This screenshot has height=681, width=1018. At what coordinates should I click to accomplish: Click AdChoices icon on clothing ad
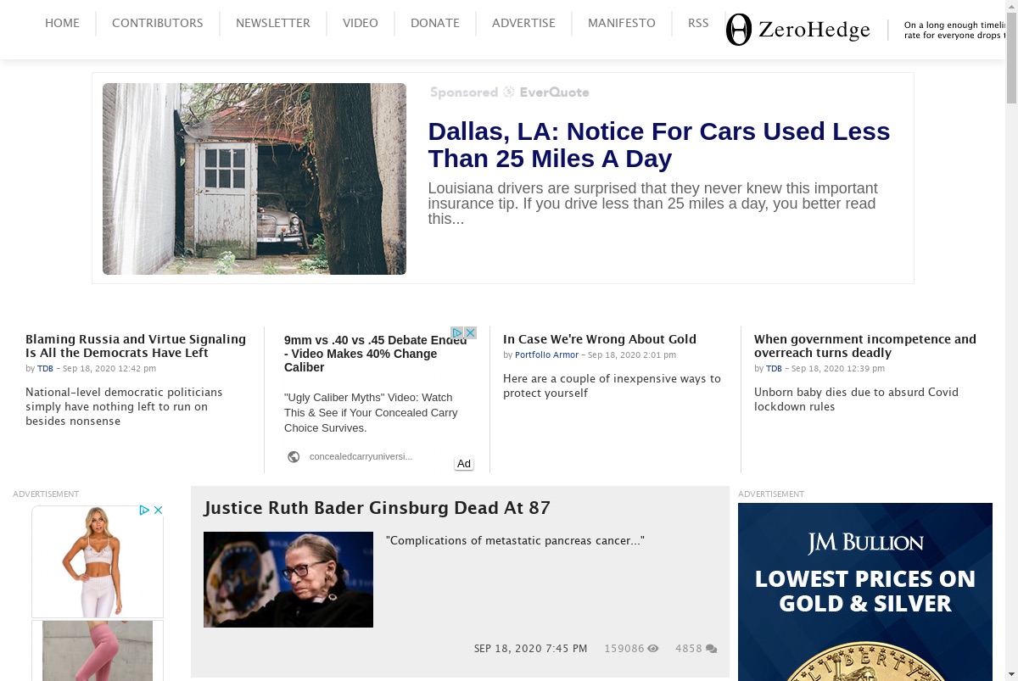tap(145, 511)
